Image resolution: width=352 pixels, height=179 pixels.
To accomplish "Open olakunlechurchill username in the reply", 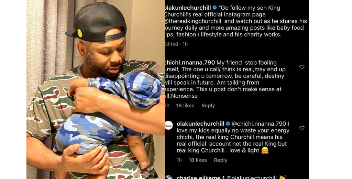I will pos(200,124).
